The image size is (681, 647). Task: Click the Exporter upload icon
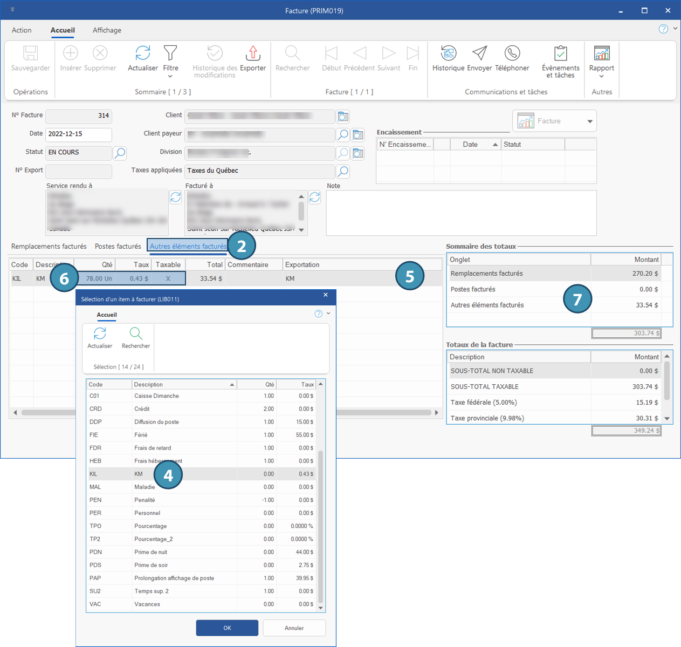252,53
